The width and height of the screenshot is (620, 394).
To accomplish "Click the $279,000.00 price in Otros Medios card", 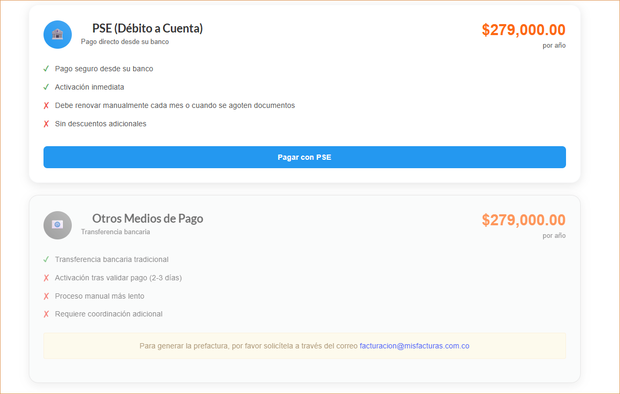I will point(523,220).
